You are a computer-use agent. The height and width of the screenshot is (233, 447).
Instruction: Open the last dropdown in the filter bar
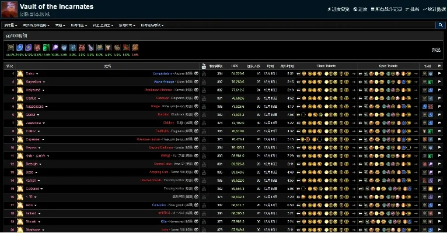(152, 25)
